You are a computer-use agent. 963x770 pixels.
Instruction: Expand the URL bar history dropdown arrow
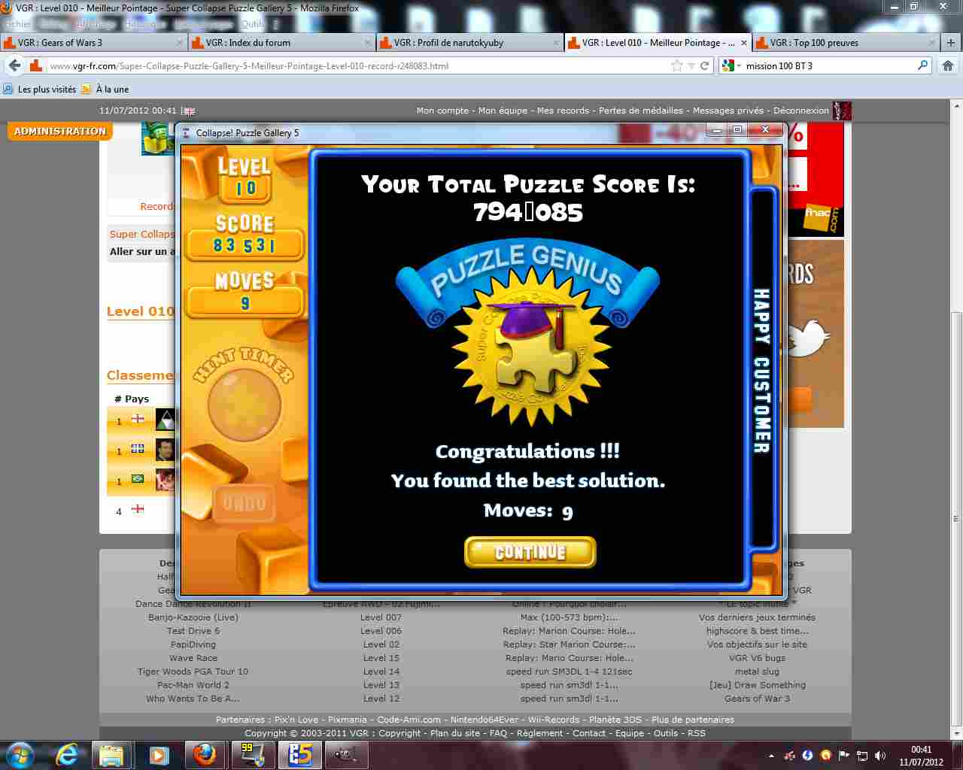(691, 65)
